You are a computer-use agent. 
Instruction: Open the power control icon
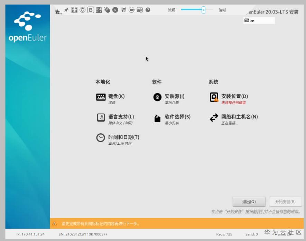pos(83,10)
